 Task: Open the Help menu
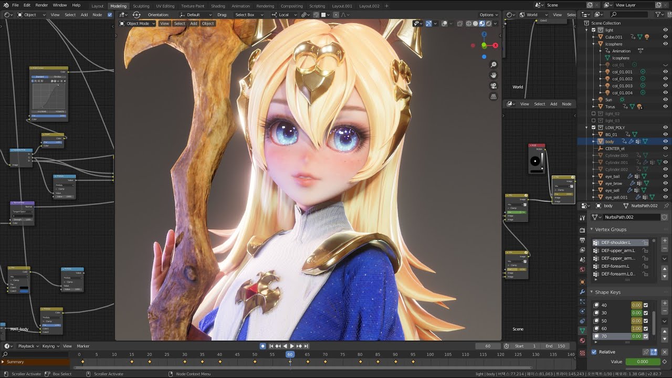coord(76,5)
